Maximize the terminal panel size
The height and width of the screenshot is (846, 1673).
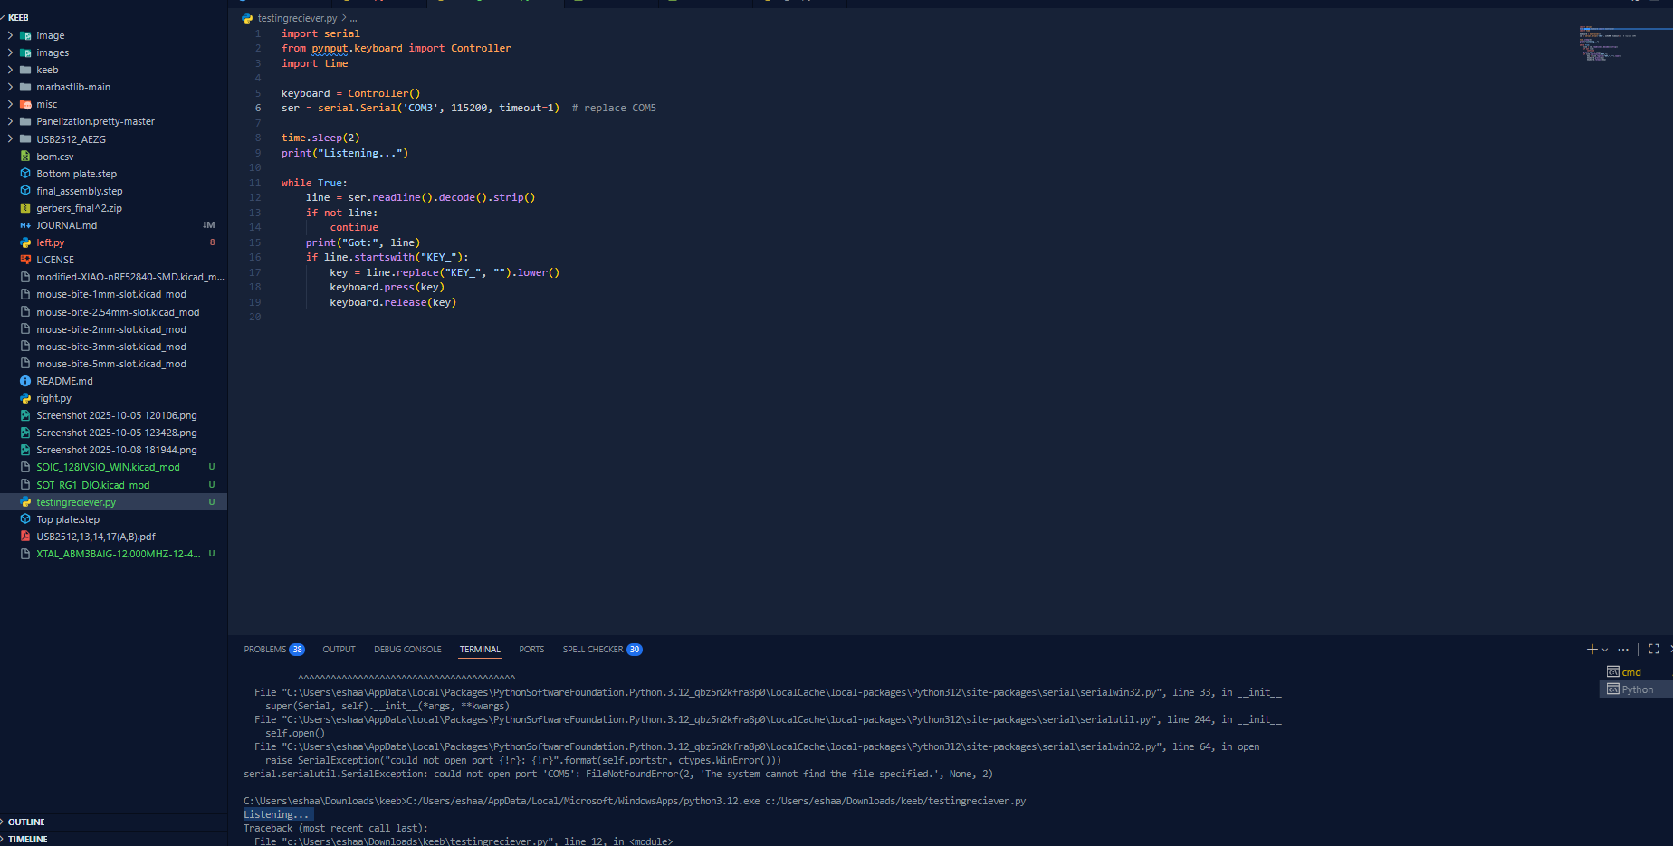click(1653, 650)
